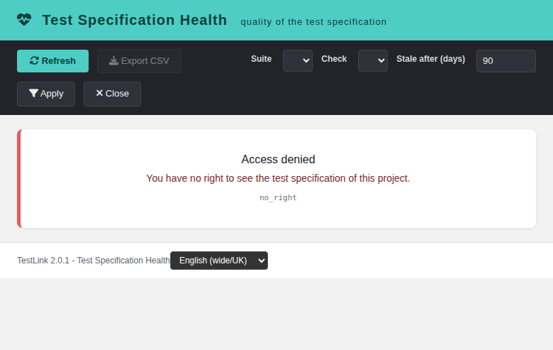Screen dimensions: 553x350
Task: Click the Check label
Action: pyautogui.click(x=334, y=59)
